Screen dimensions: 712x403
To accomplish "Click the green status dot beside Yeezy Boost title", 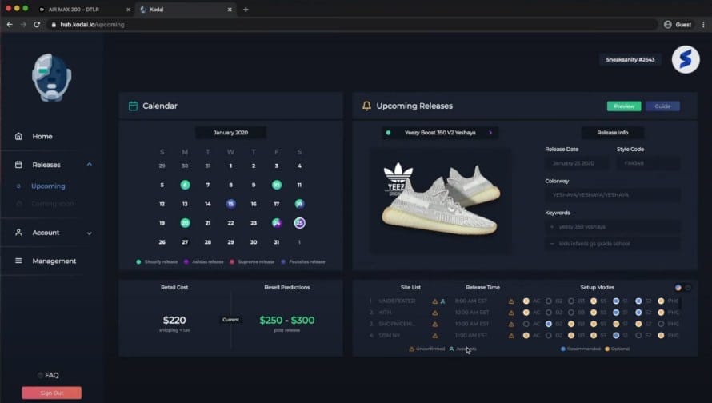I will click(388, 133).
